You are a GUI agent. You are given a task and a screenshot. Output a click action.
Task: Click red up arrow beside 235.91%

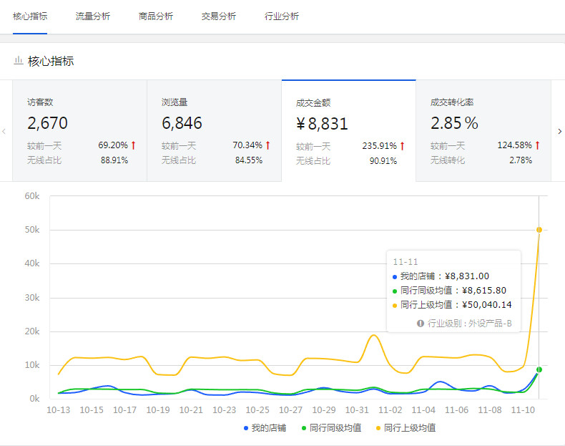coord(402,146)
